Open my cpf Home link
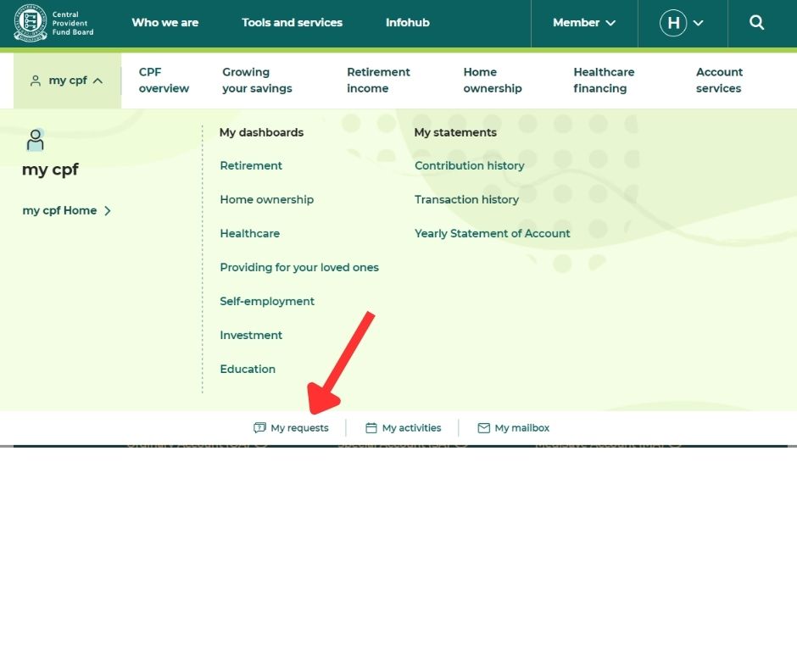The image size is (797, 668). [x=67, y=211]
